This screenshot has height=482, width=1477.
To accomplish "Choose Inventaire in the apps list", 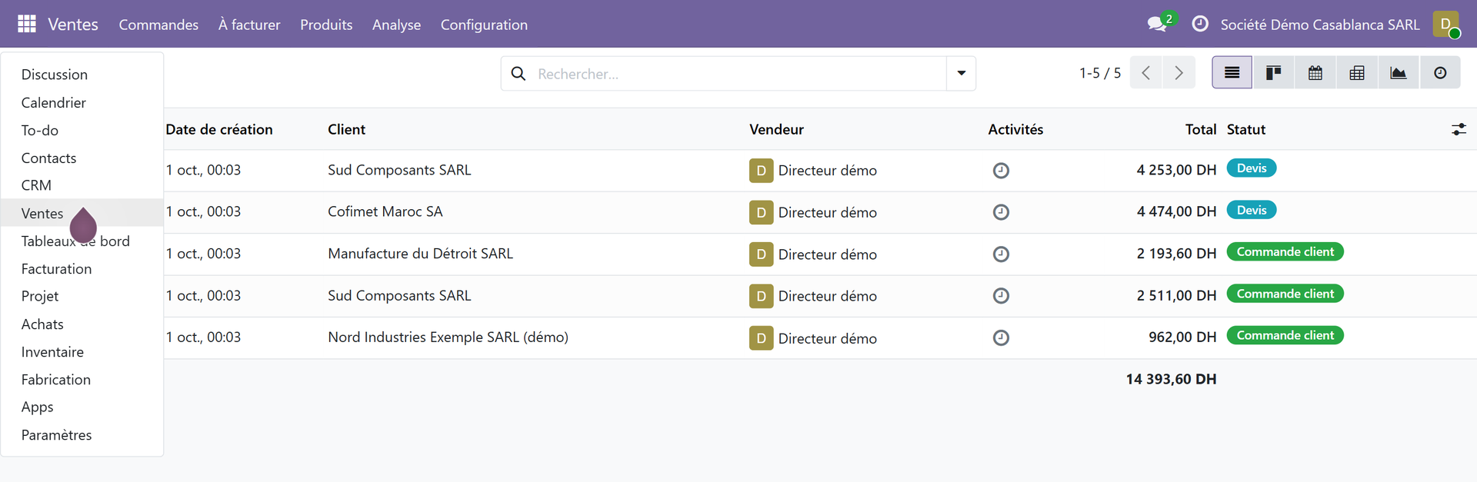I will click(x=52, y=352).
